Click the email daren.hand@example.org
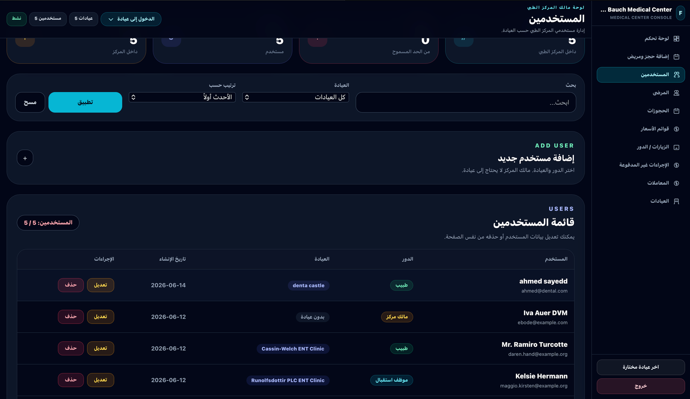This screenshot has width=690, height=399. pos(538,354)
